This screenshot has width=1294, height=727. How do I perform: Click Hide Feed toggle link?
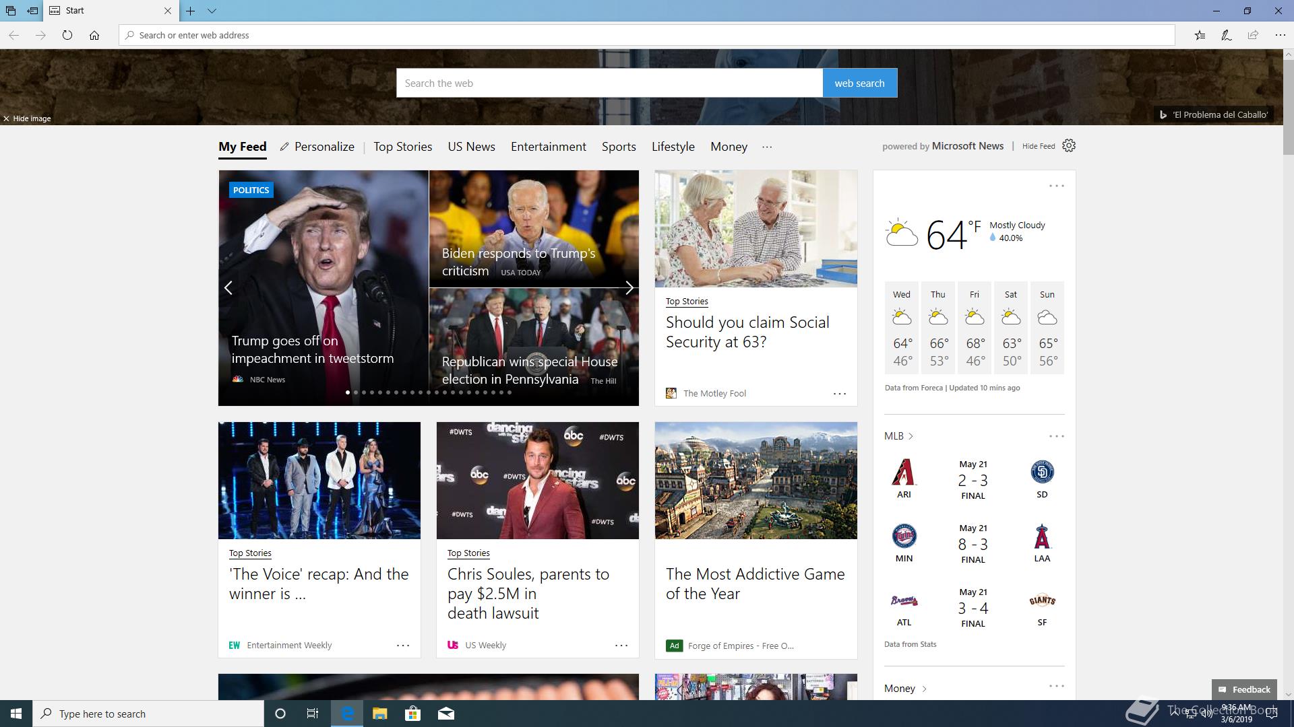(1039, 146)
